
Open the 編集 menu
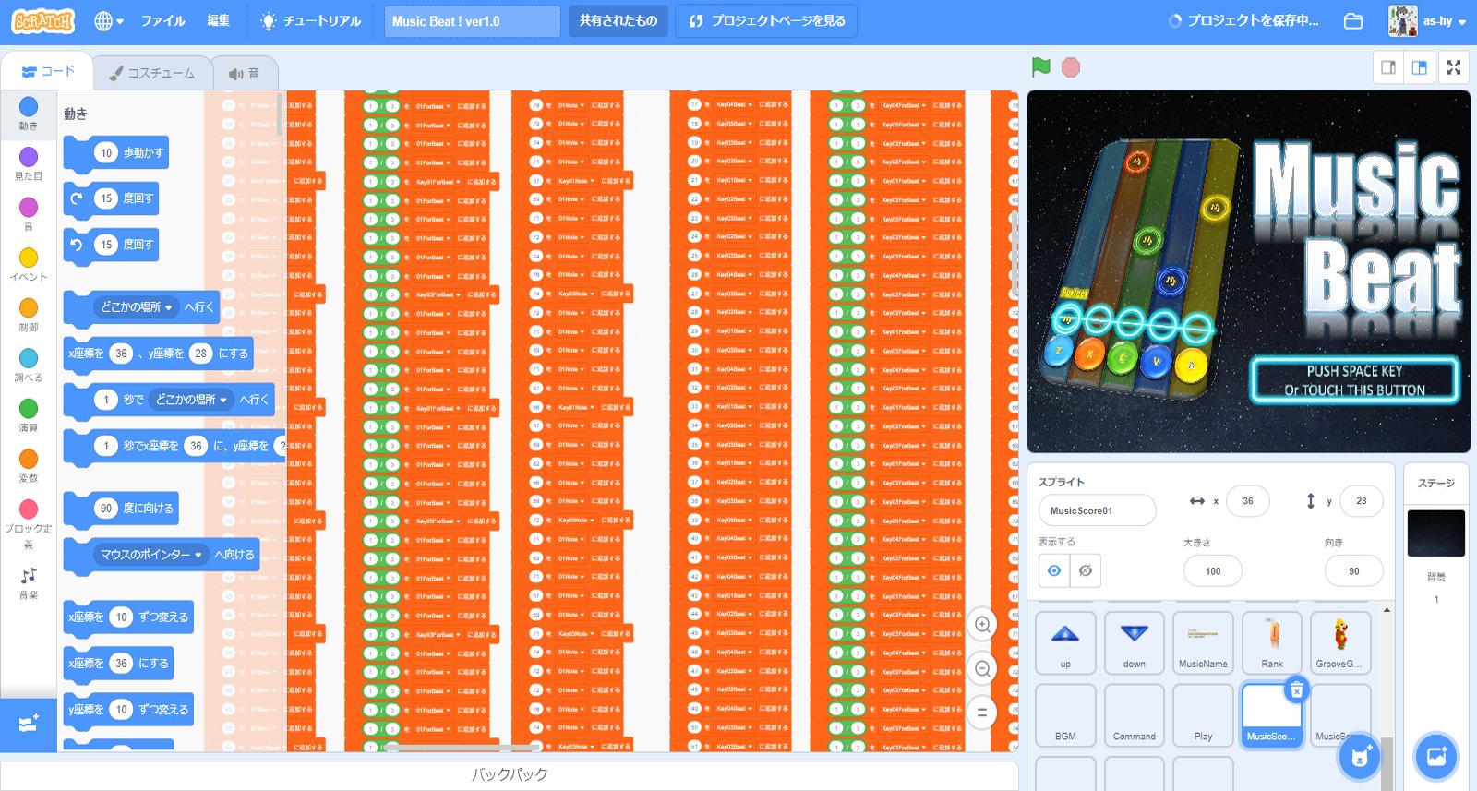219,20
